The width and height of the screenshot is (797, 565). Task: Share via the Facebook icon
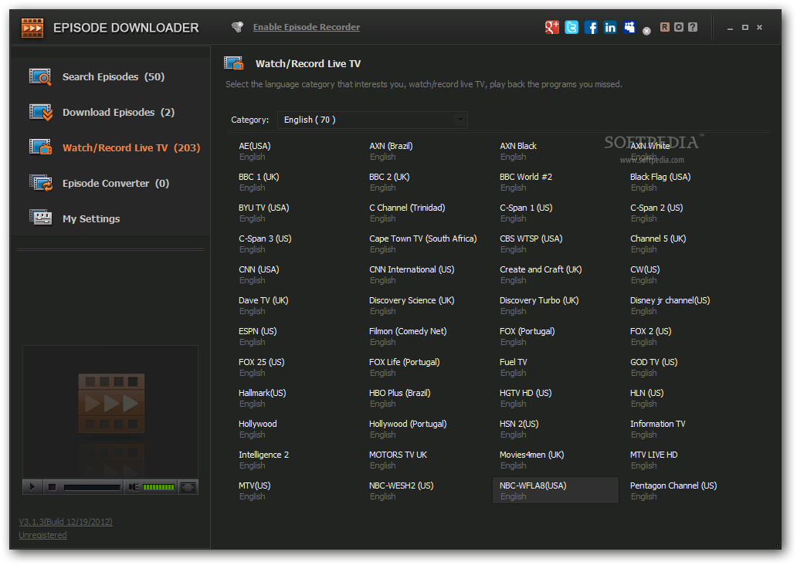pos(591,28)
